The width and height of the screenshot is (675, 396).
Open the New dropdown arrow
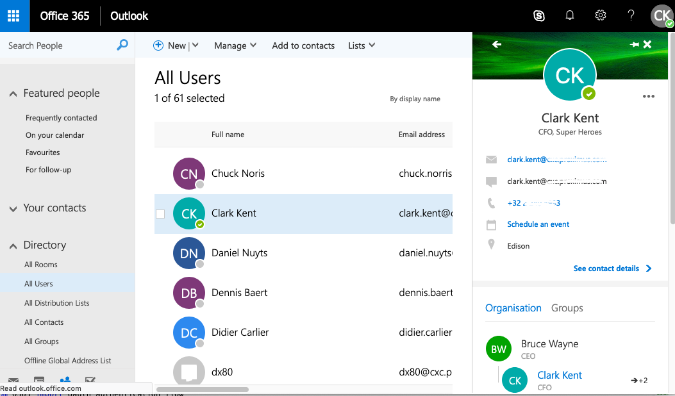[196, 45]
